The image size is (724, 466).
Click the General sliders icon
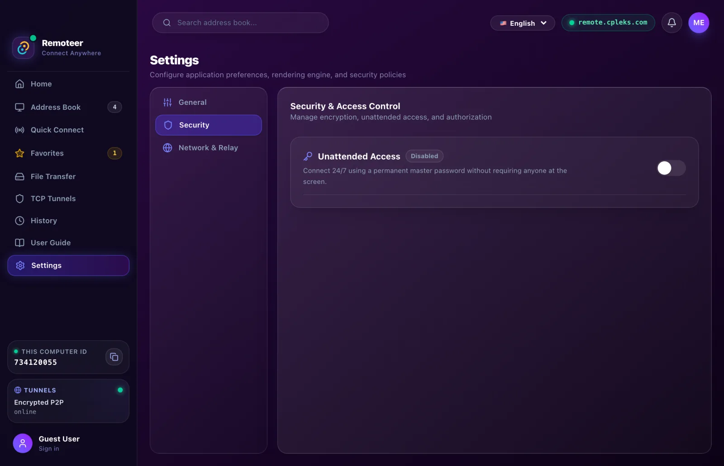tap(167, 103)
